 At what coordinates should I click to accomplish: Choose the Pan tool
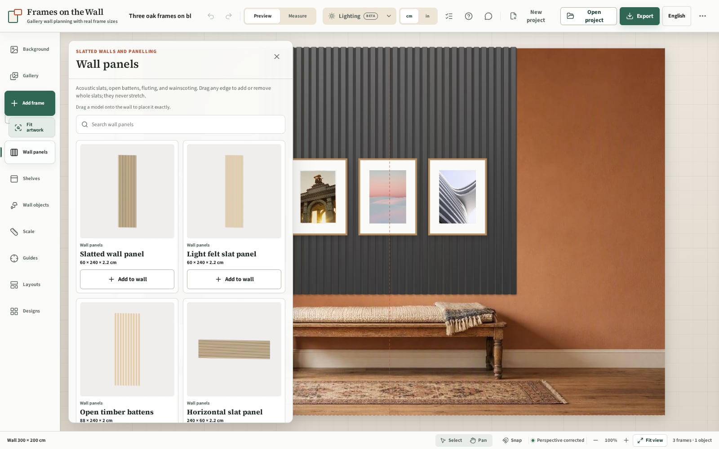(x=479, y=440)
